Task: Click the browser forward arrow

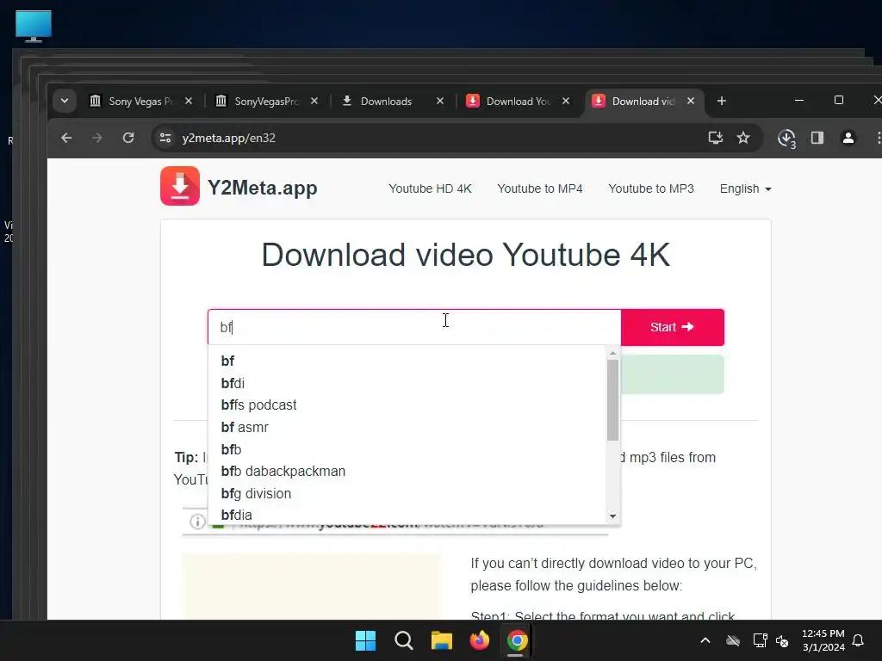Action: pyautogui.click(x=97, y=138)
